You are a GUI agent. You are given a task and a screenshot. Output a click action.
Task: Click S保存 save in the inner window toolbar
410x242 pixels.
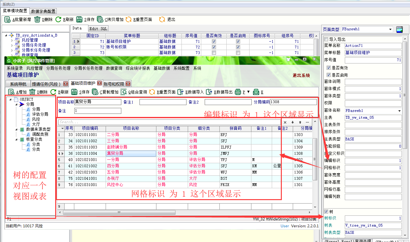coord(80,92)
